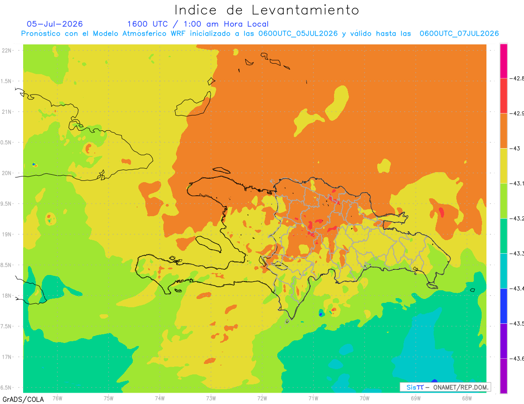Click the 'Indice de Levantamiento' title
Screen dimensions: 524x404
267,10
